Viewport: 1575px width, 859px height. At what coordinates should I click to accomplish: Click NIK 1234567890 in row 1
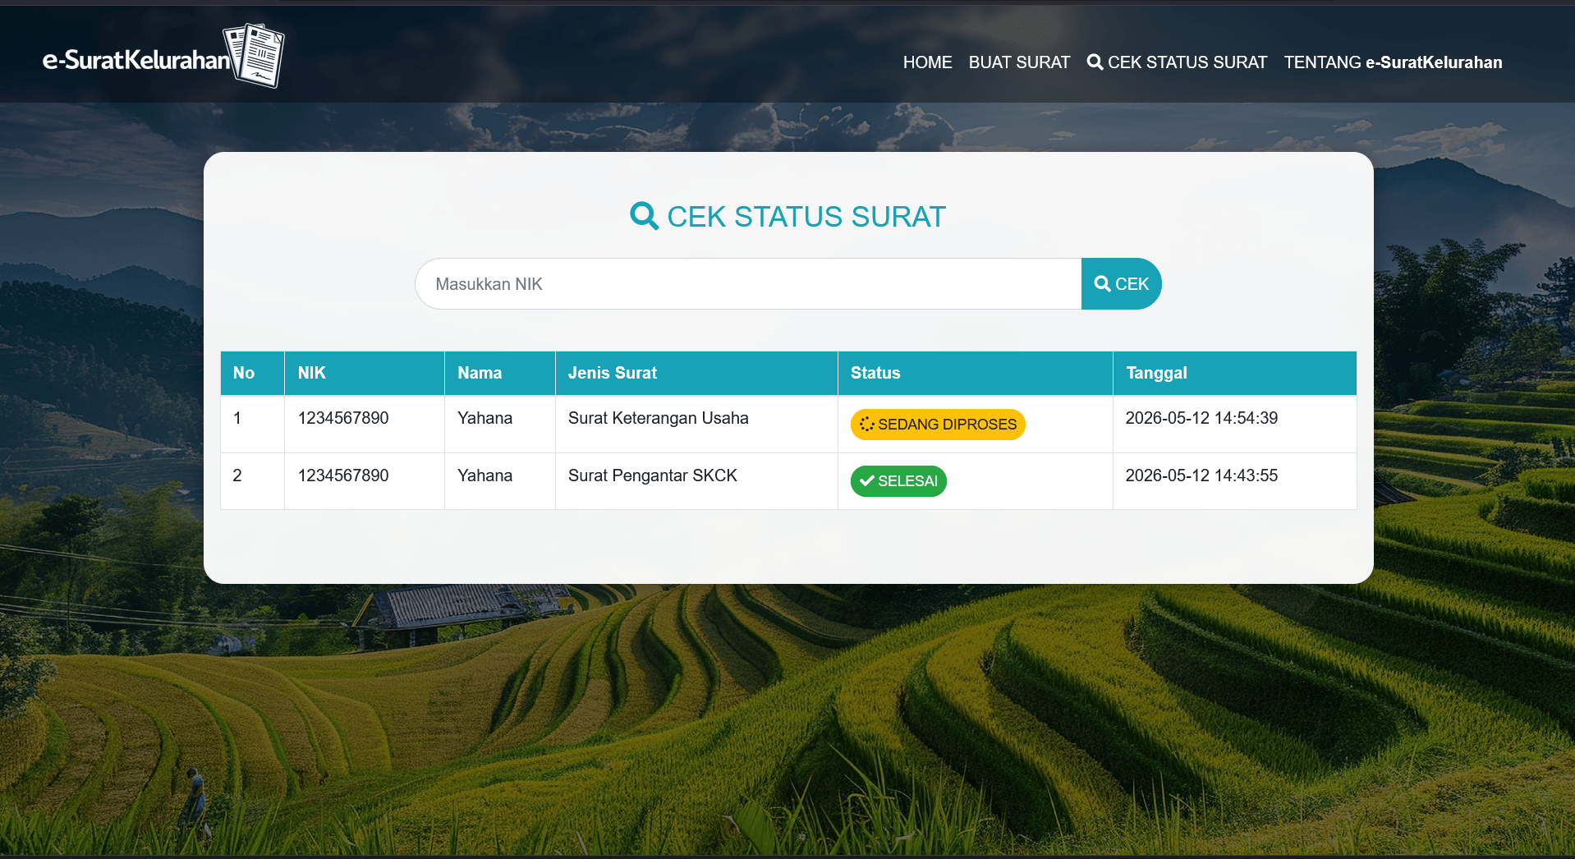343,418
